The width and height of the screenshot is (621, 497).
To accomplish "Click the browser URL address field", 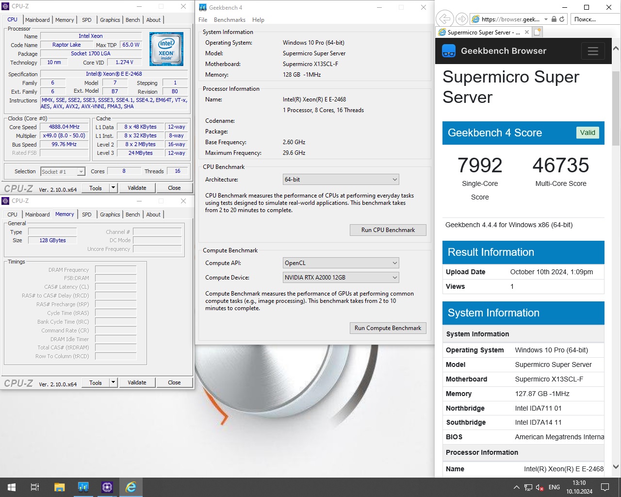I will 510,19.
